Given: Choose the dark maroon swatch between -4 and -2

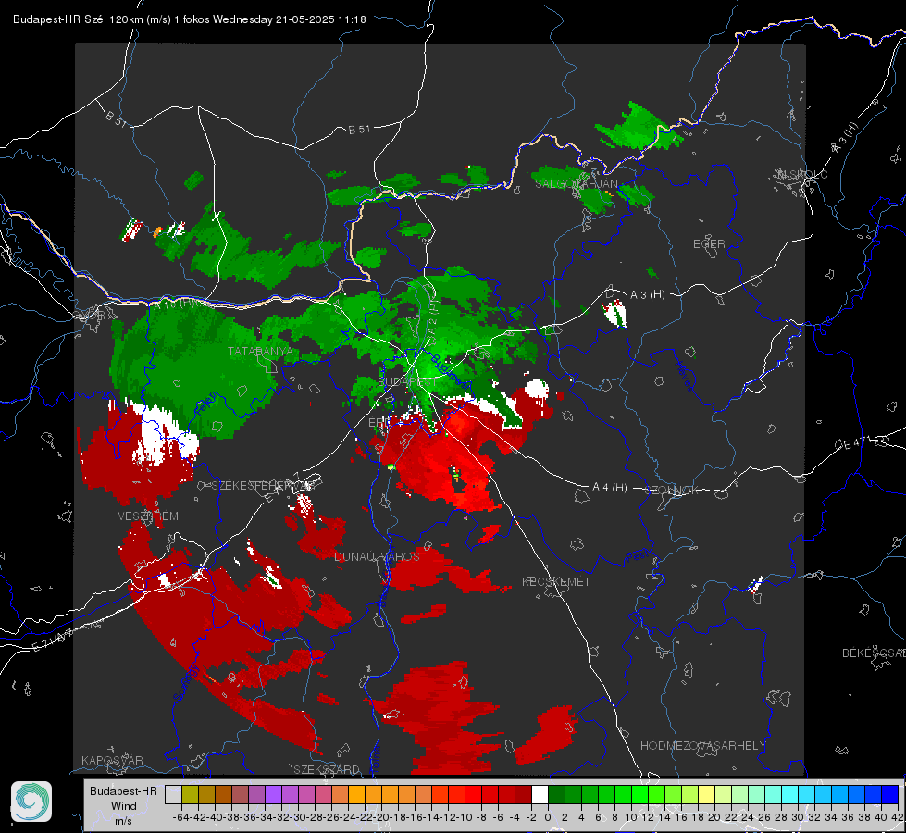Looking at the screenshot, I should pyautogui.click(x=523, y=794).
